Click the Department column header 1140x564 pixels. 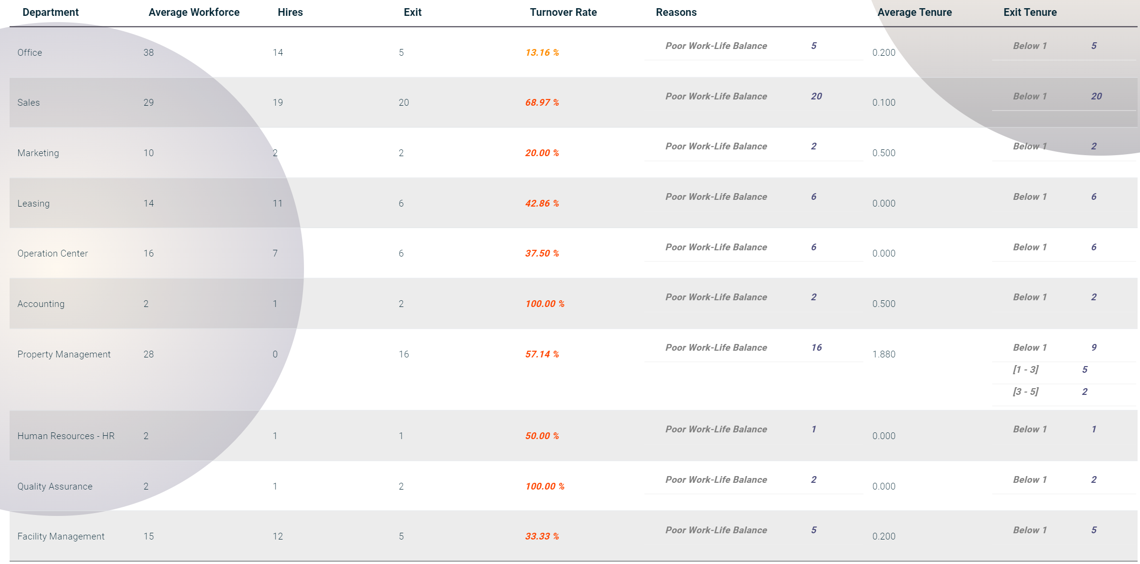point(50,12)
